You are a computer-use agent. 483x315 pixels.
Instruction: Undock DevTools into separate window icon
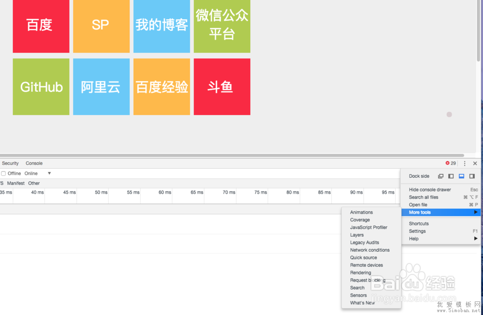pos(440,176)
